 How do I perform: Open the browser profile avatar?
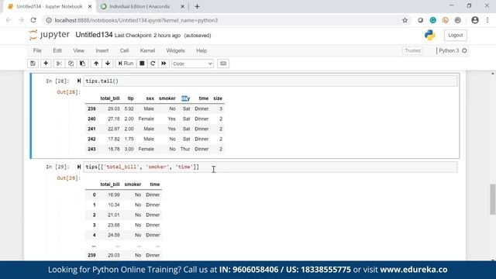coord(475,20)
